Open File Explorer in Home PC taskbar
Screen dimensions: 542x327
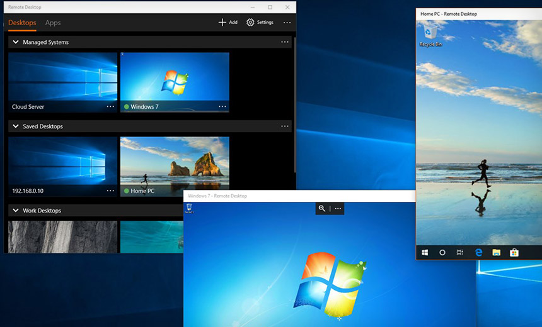[497, 253]
